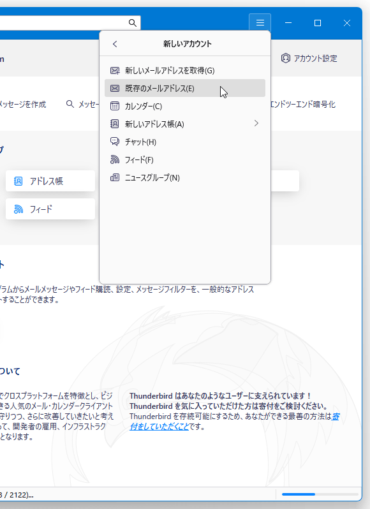
Task: Click the フィード card RSS icon
Action: pos(18,209)
